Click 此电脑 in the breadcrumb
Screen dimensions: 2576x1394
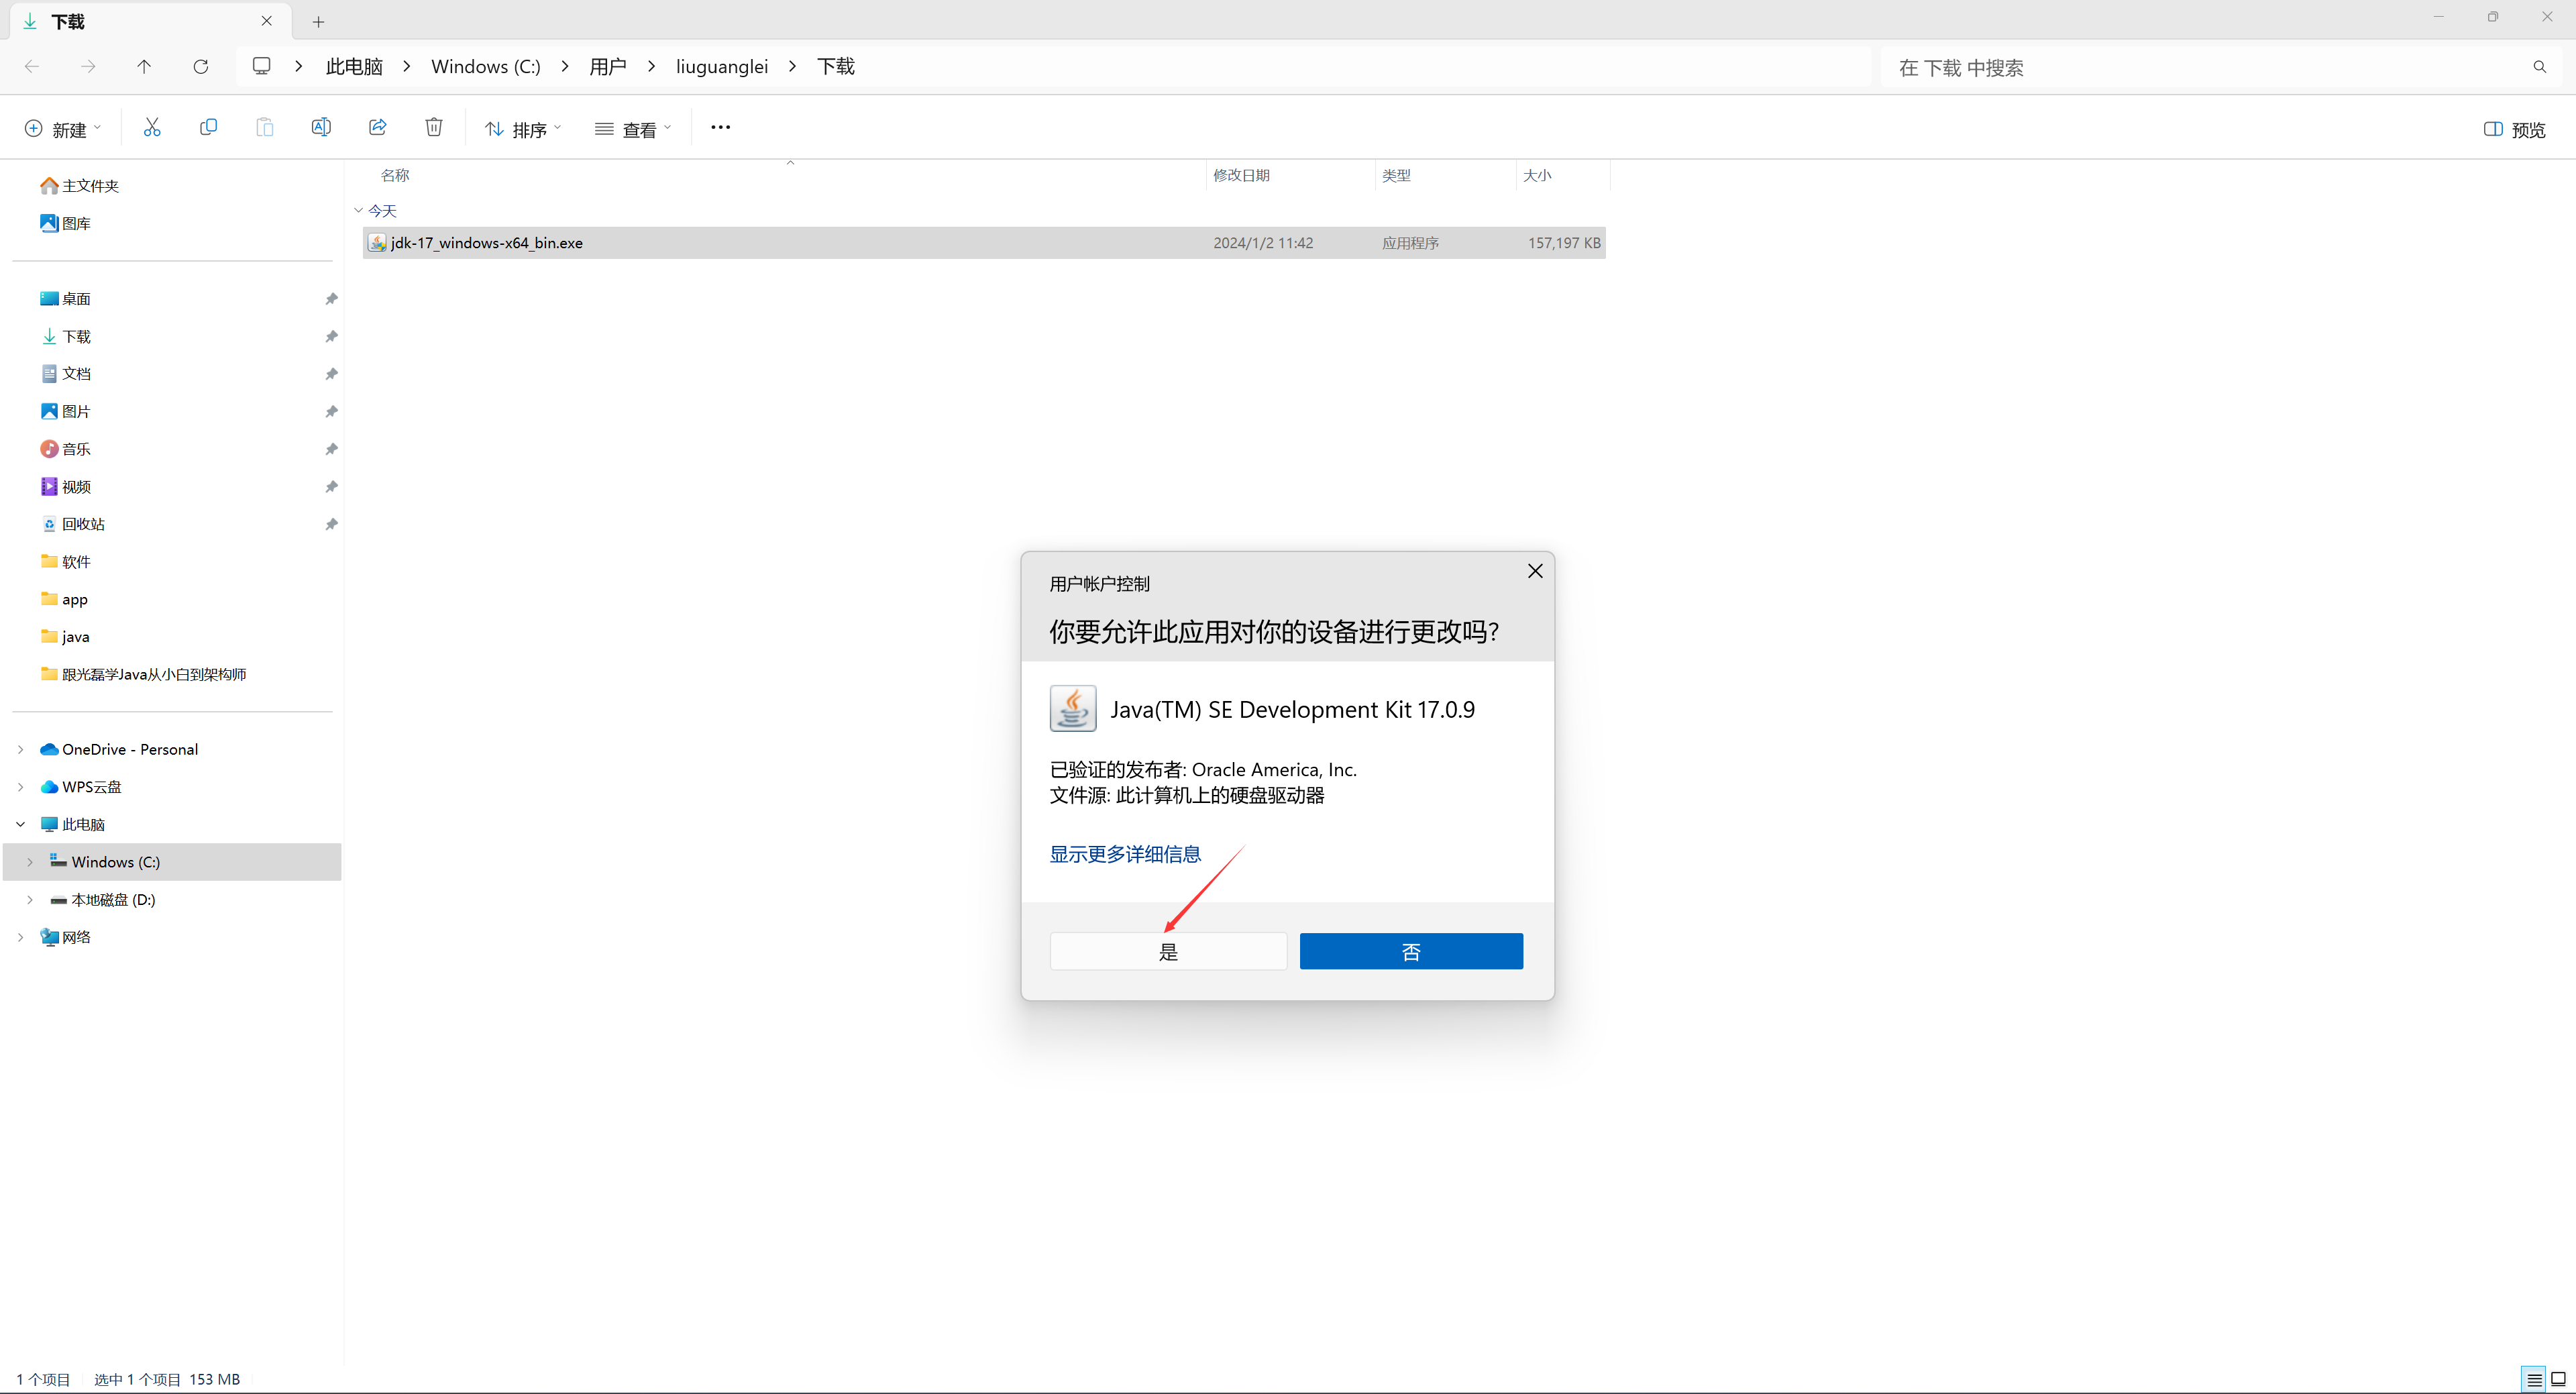pos(354,66)
